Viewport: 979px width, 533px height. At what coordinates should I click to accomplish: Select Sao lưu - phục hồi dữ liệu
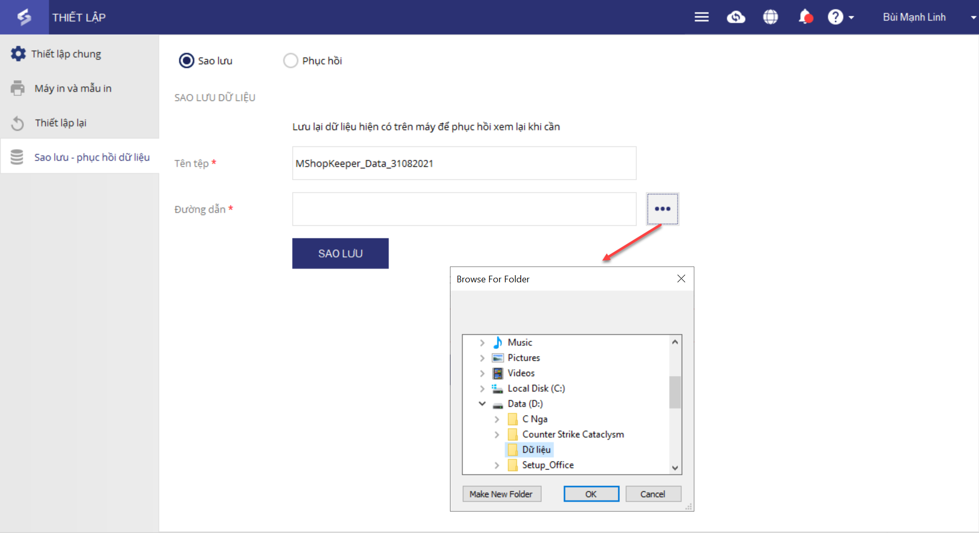[x=80, y=157]
